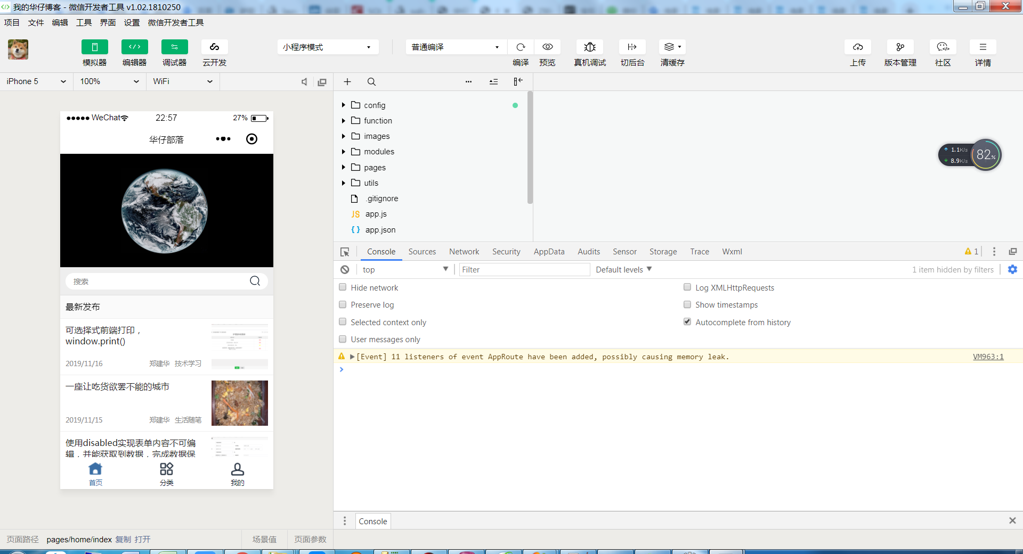Image resolution: width=1023 pixels, height=554 pixels.
Task: Open cloud development via 云开发 icon
Action: [215, 47]
